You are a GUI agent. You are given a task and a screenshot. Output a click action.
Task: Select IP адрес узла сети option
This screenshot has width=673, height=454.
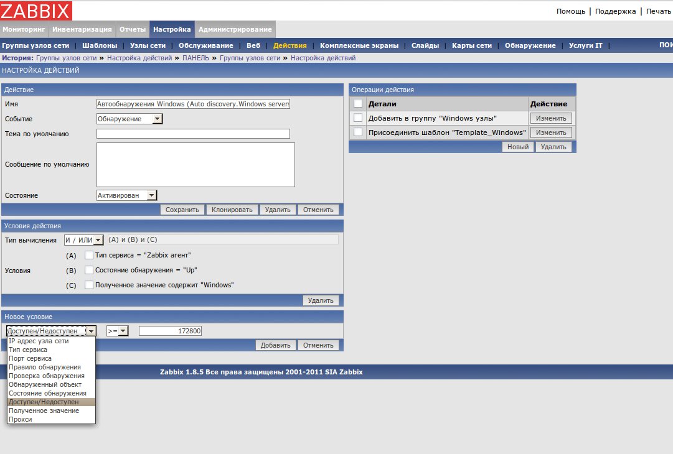coord(51,341)
